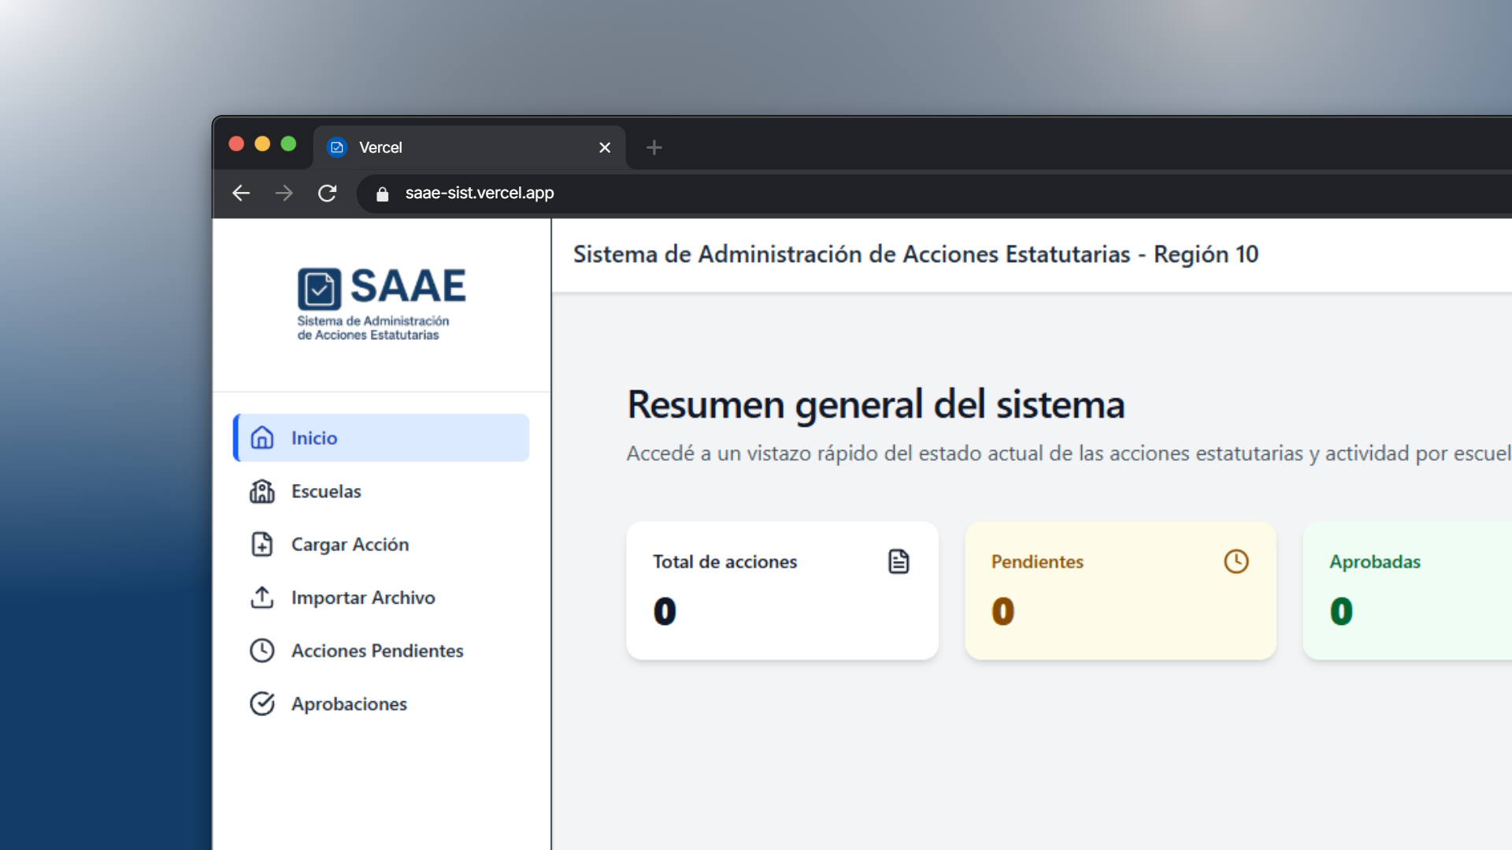The height and width of the screenshot is (850, 1512).
Task: Click the upload icon next to Importar Archivo
Action: coord(262,597)
